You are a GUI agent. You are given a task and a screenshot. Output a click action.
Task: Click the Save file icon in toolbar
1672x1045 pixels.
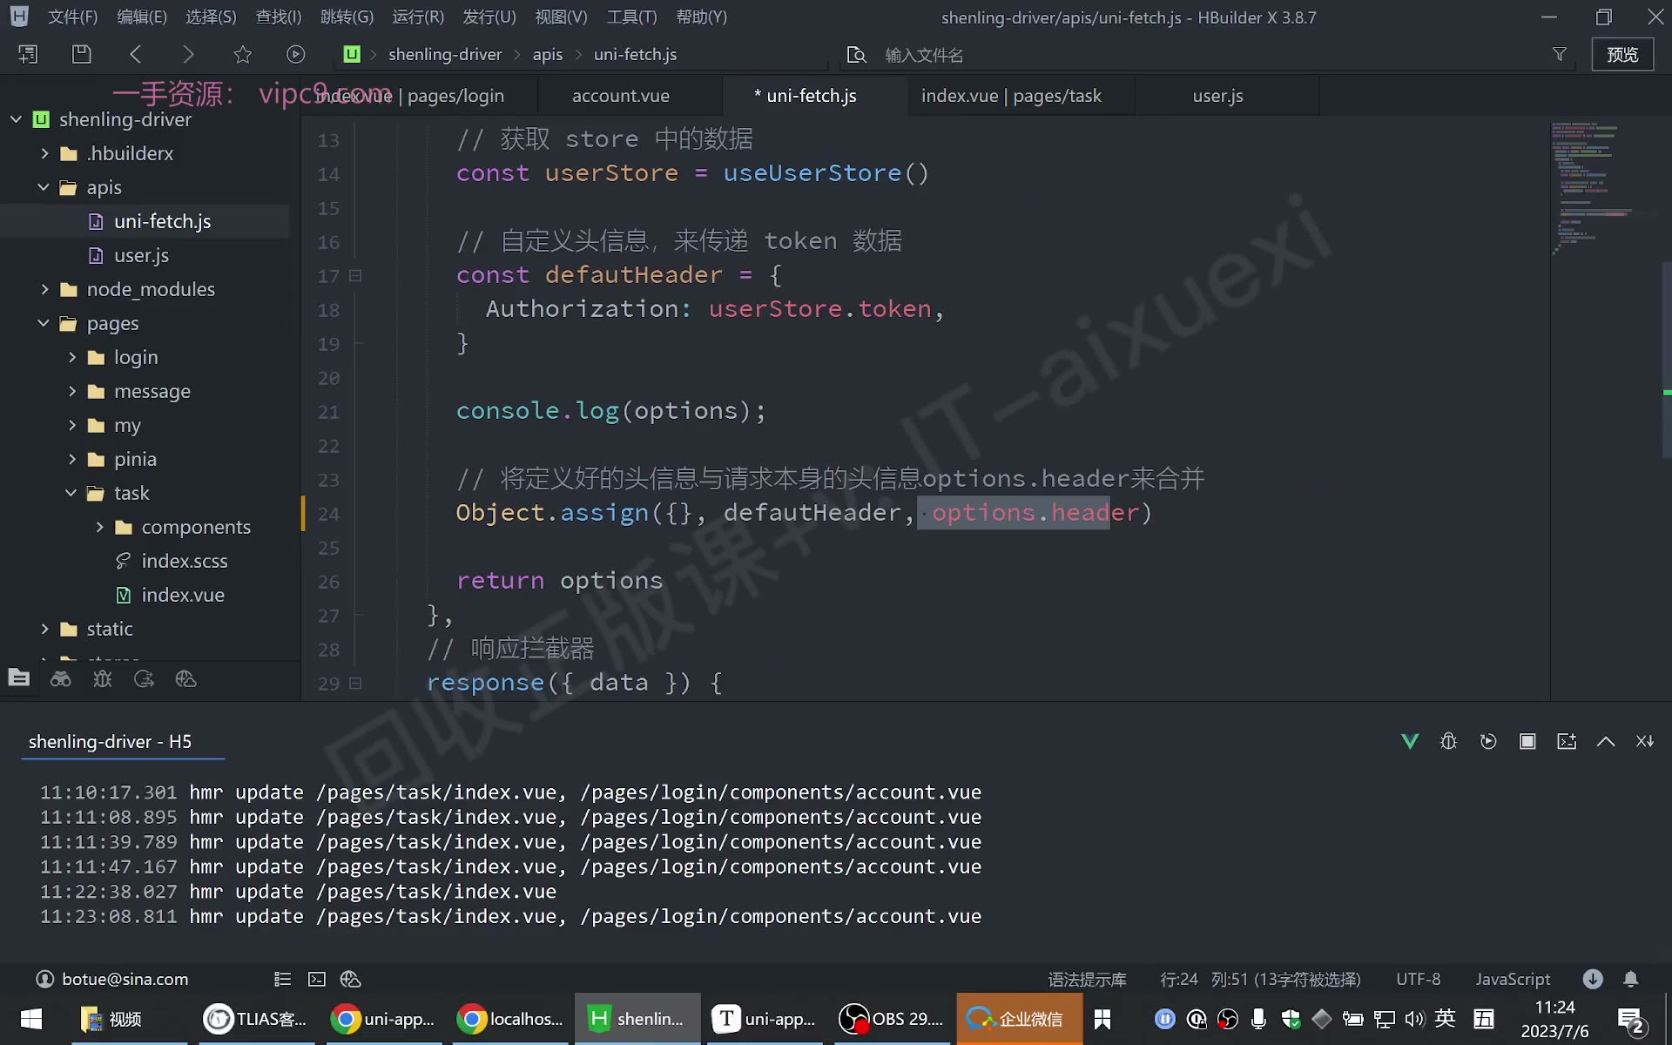click(81, 54)
